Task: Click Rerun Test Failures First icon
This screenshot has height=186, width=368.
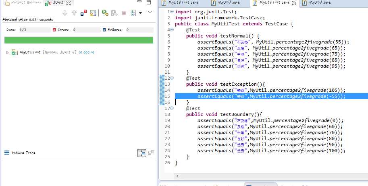Action: [114, 13]
